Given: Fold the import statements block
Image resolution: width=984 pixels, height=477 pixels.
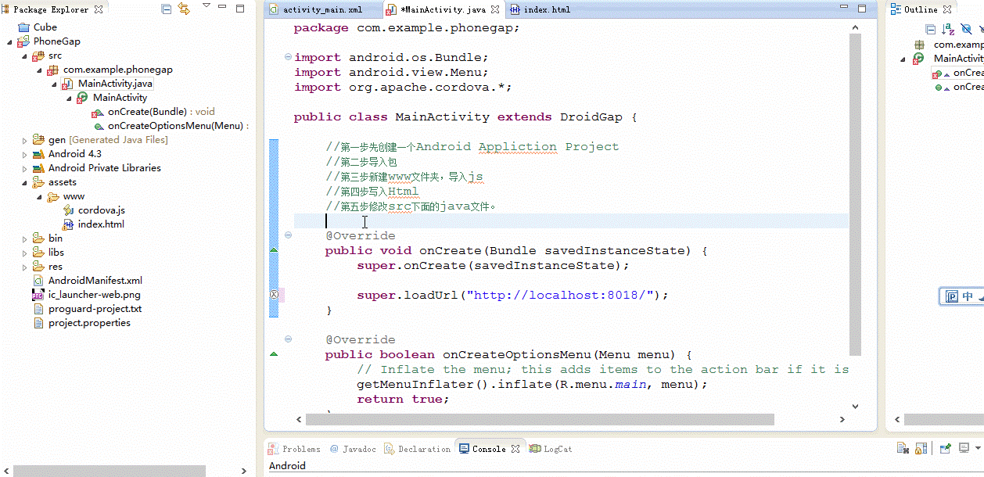Looking at the screenshot, I should 288,57.
